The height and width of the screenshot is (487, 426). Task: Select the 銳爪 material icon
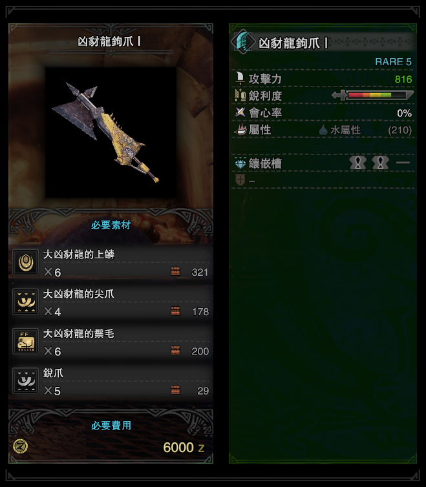[26, 380]
